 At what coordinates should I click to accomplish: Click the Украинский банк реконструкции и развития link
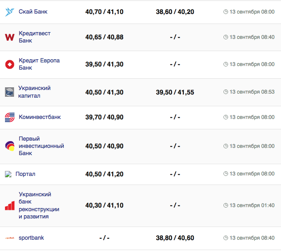pyautogui.click(x=39, y=206)
